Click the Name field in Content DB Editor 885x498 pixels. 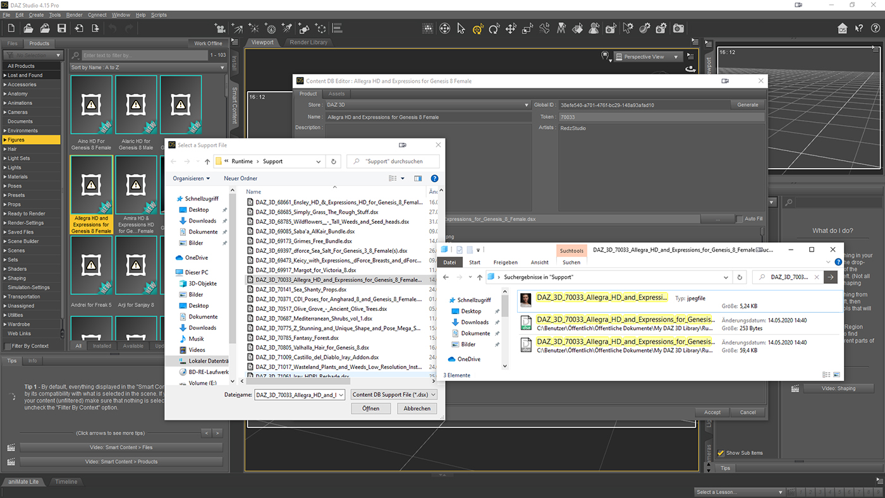427,117
